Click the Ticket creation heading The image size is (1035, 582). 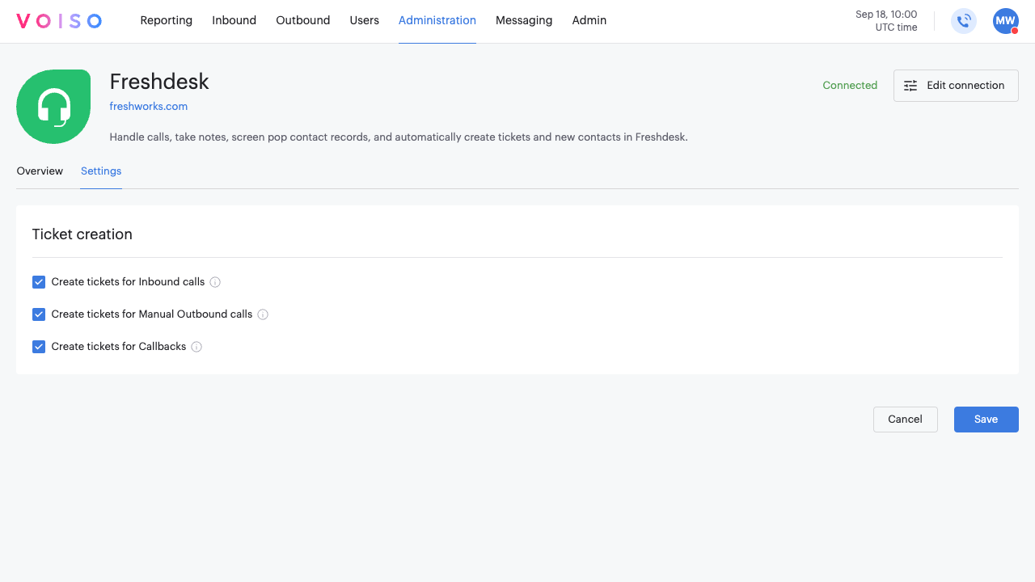pyautogui.click(x=82, y=234)
